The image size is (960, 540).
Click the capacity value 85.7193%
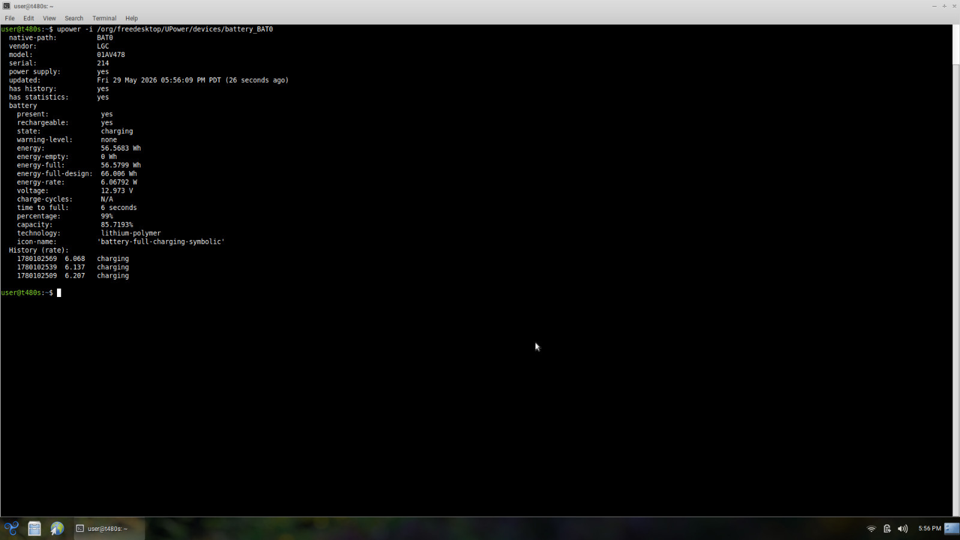[x=117, y=225]
